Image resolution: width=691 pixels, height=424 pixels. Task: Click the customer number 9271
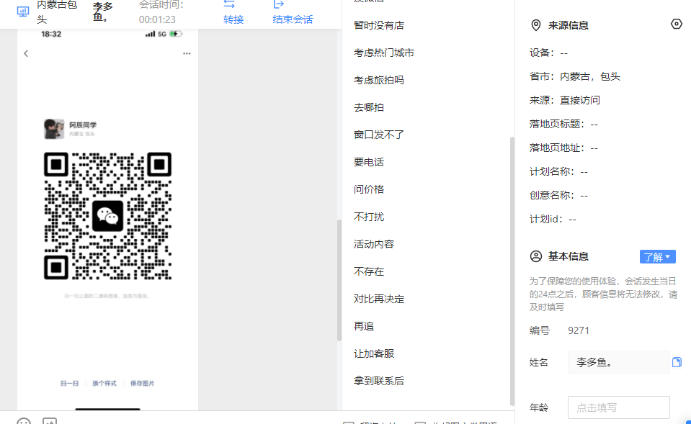[x=579, y=330]
